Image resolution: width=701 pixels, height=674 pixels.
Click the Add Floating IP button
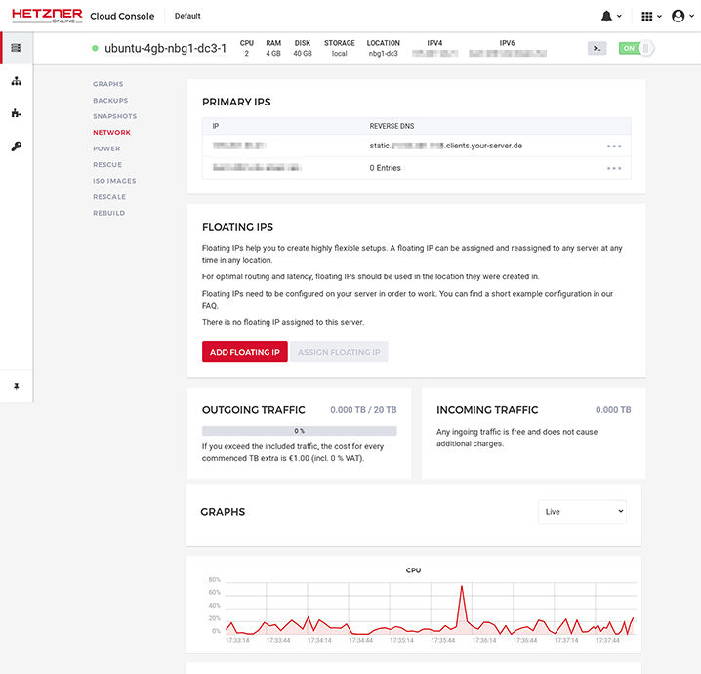[244, 352]
